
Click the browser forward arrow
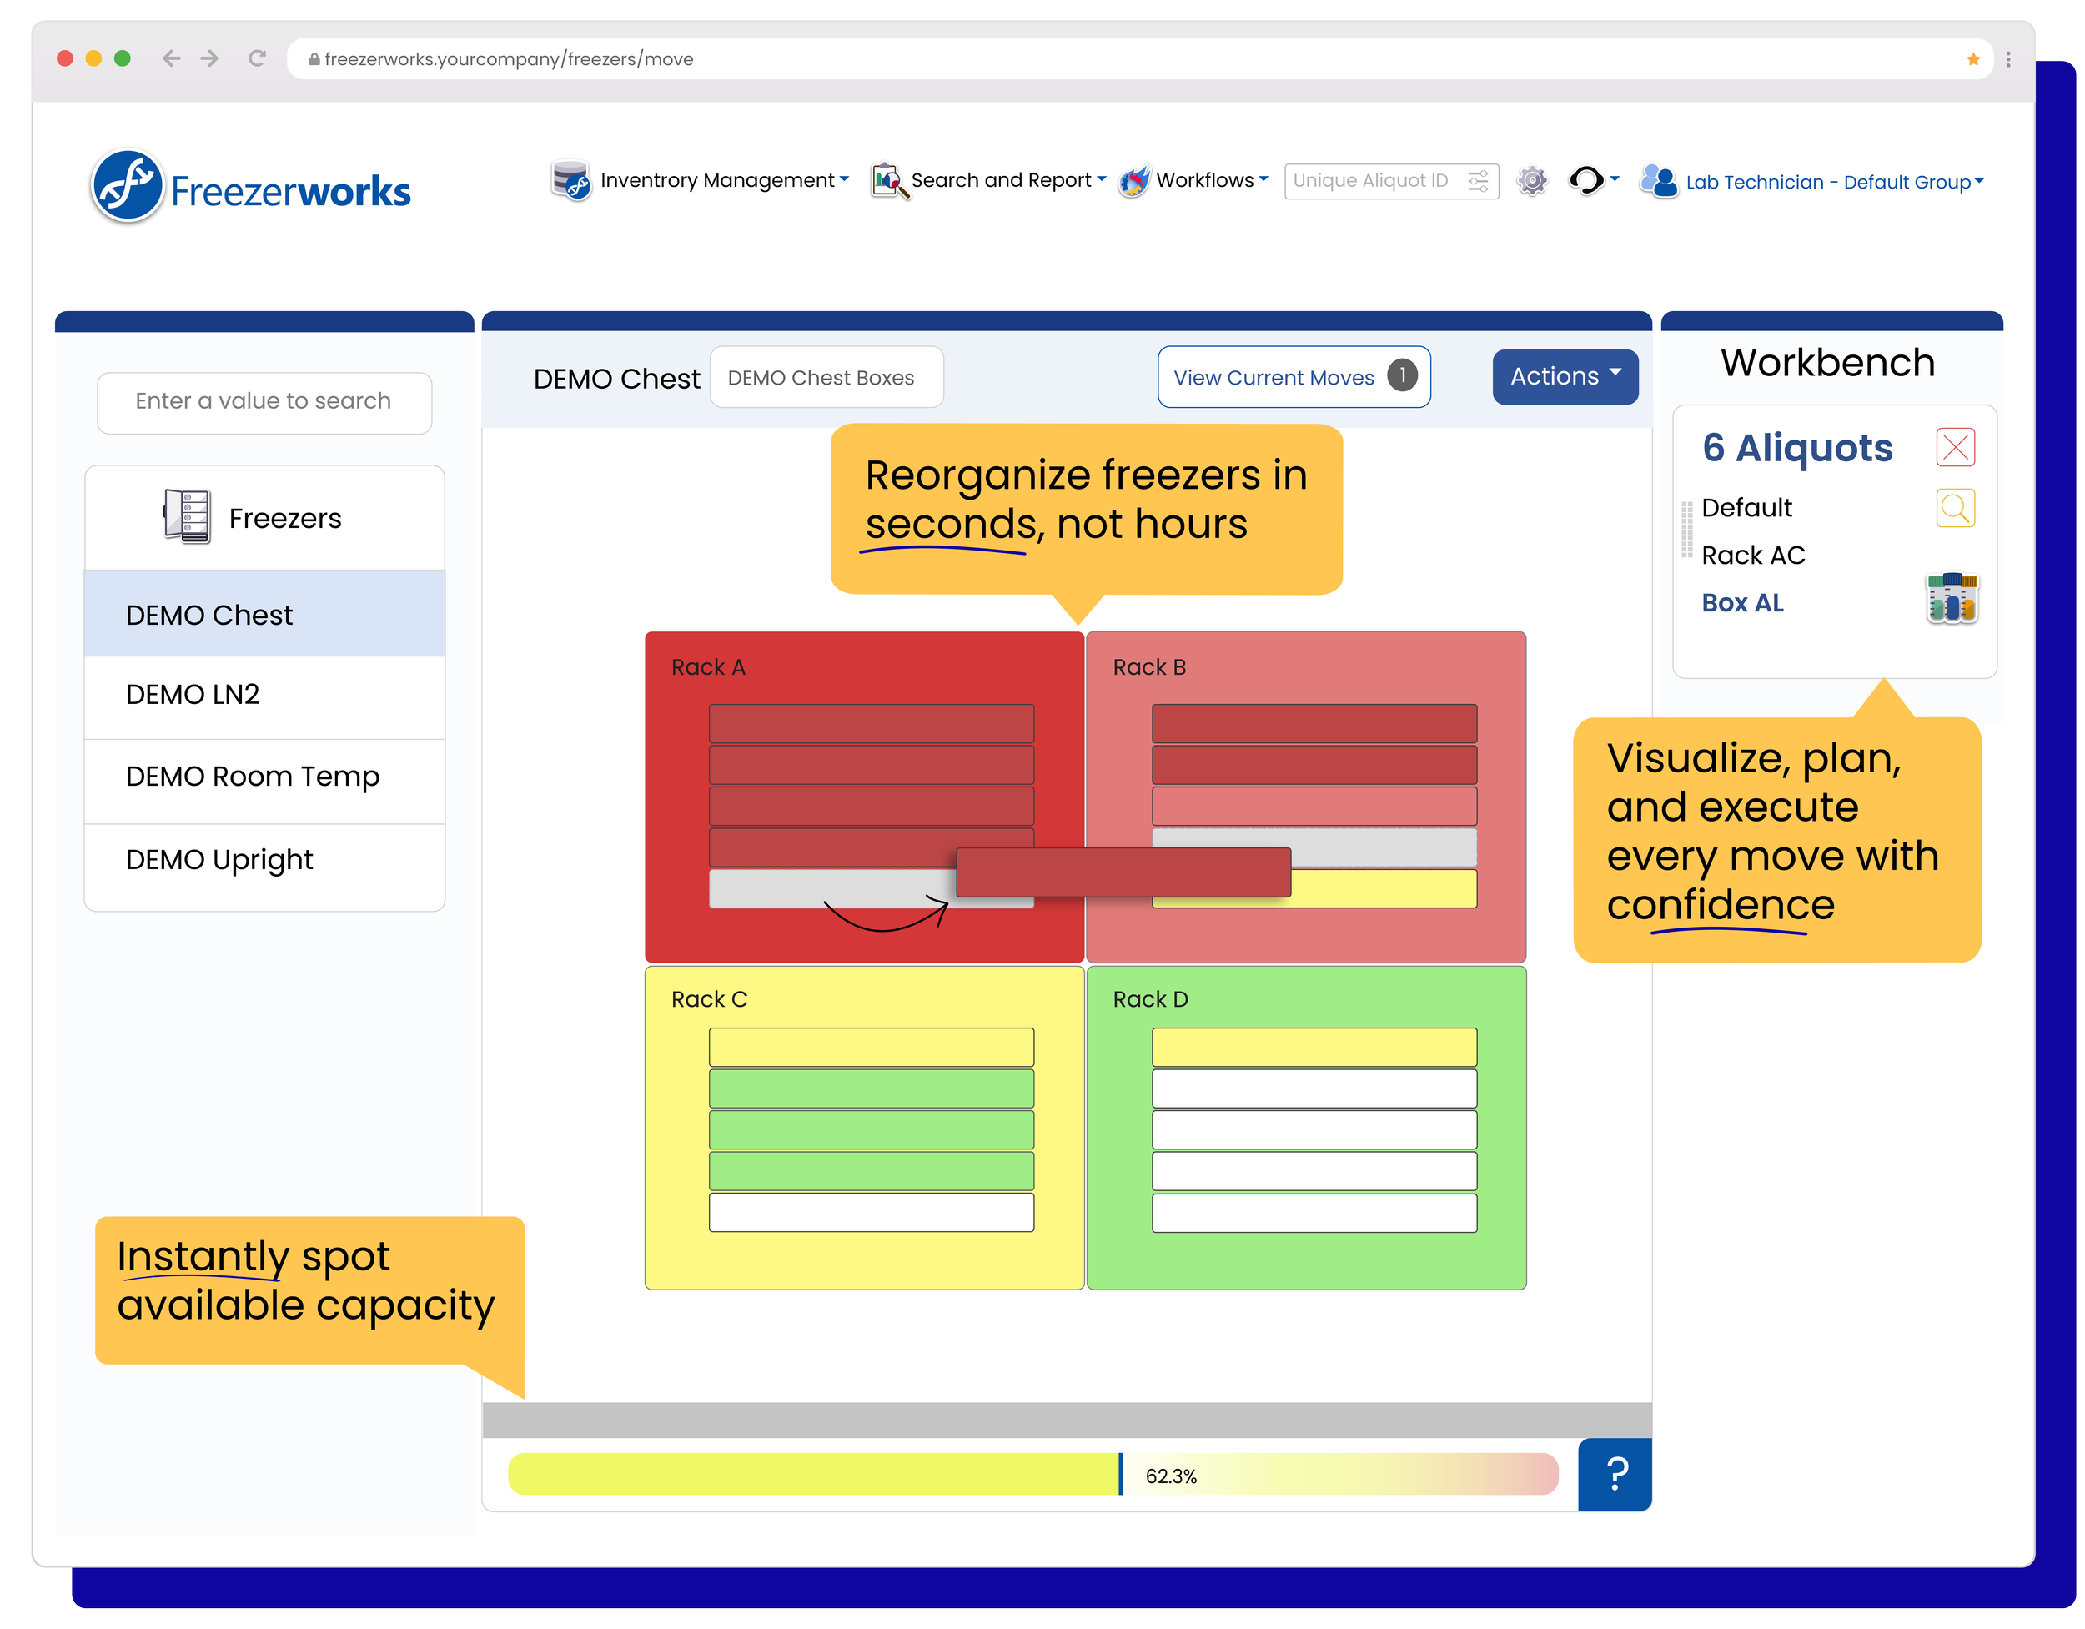[210, 58]
